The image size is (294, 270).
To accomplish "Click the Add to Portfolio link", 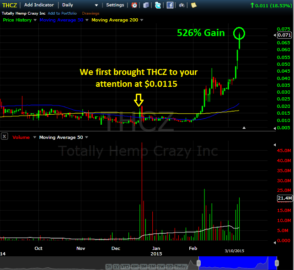I will click(x=62, y=13).
